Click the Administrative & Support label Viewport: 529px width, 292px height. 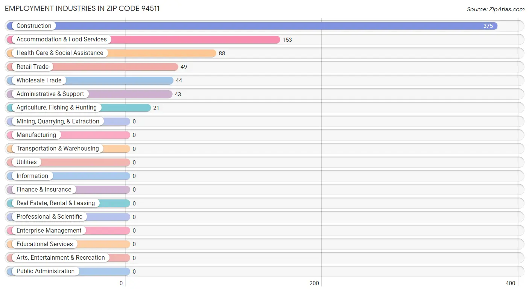[x=50, y=94]
